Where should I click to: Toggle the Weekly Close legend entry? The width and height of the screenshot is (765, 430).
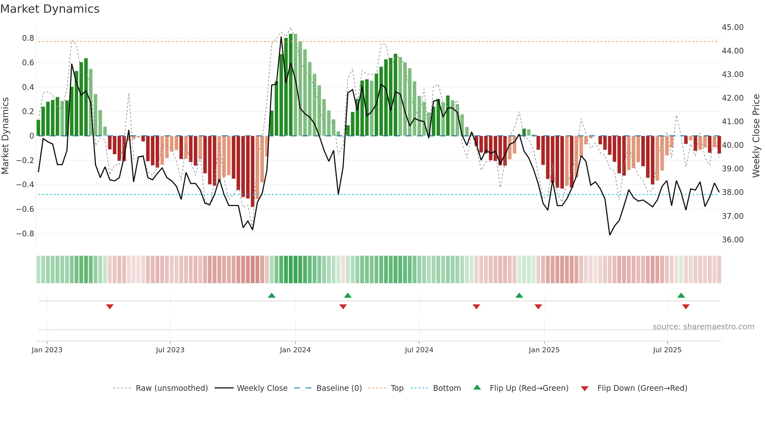coord(251,388)
